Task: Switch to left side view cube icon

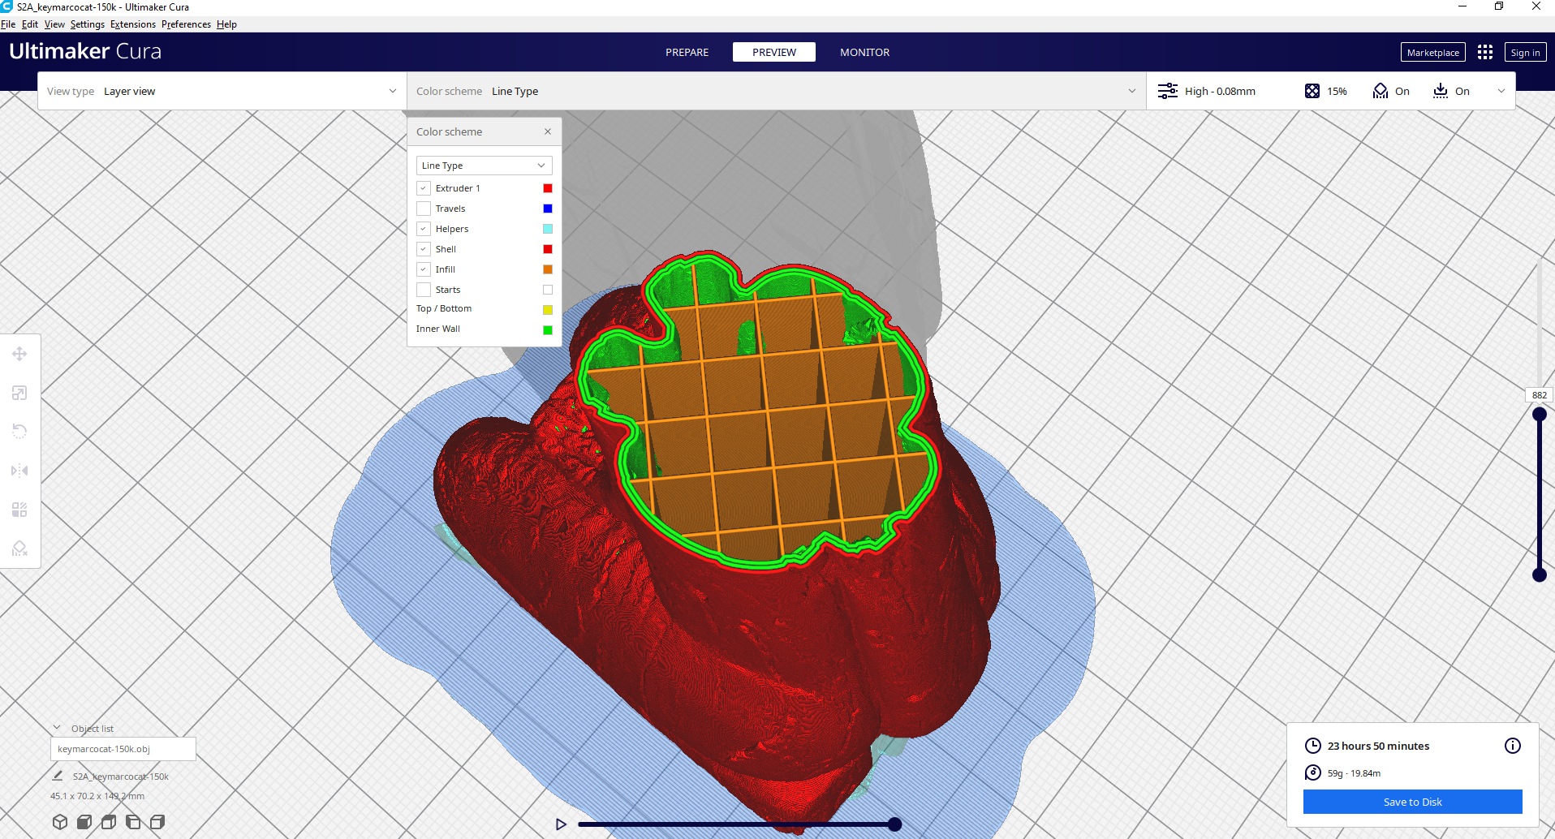Action: pyautogui.click(x=133, y=822)
